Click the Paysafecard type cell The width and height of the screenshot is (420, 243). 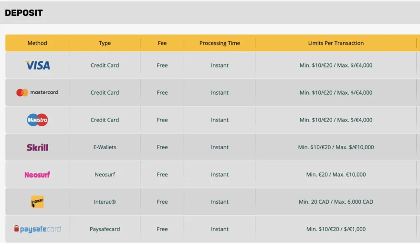coord(105,229)
